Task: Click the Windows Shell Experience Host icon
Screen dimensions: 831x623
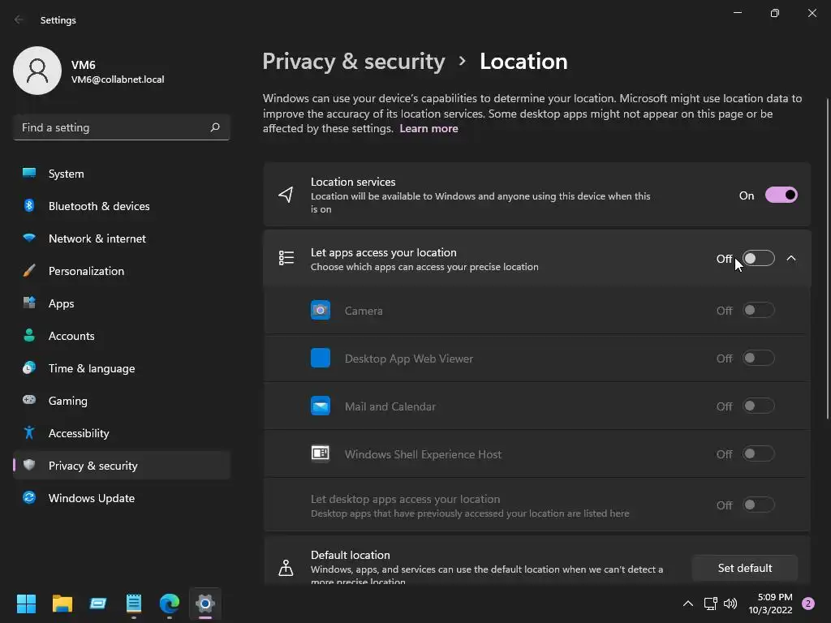Action: (321, 454)
